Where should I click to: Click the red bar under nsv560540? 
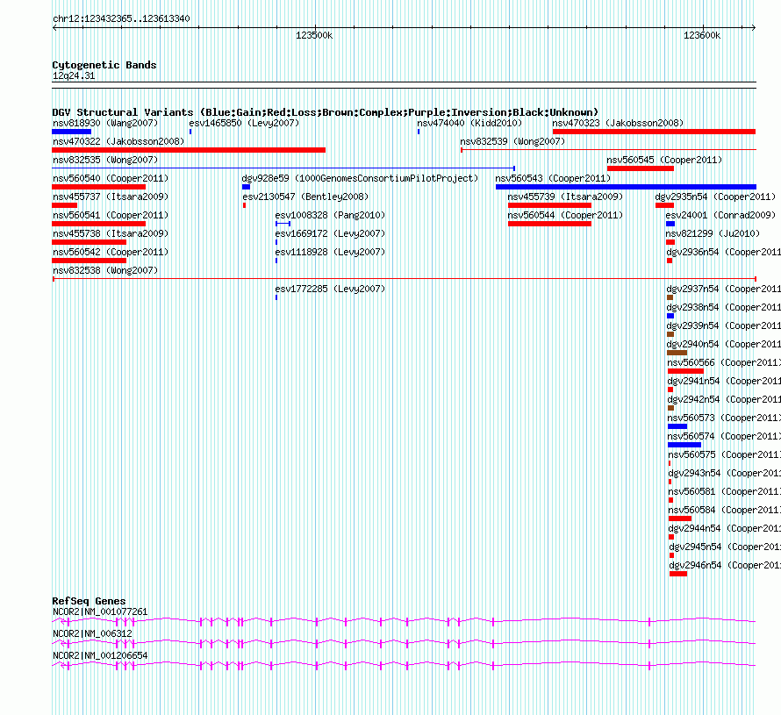pyautogui.click(x=98, y=187)
